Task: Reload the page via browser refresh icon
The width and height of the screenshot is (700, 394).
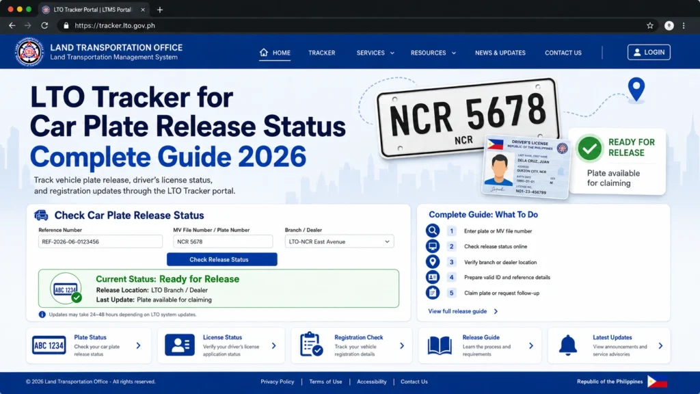Action: click(44, 25)
